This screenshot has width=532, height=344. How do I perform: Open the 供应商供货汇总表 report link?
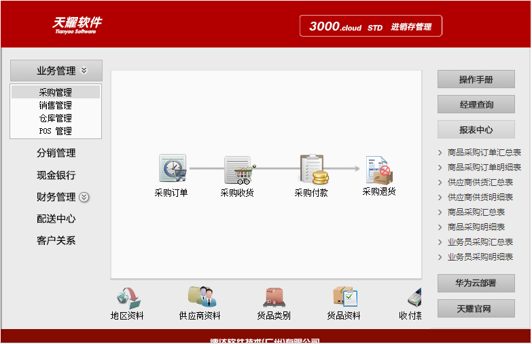(x=480, y=183)
